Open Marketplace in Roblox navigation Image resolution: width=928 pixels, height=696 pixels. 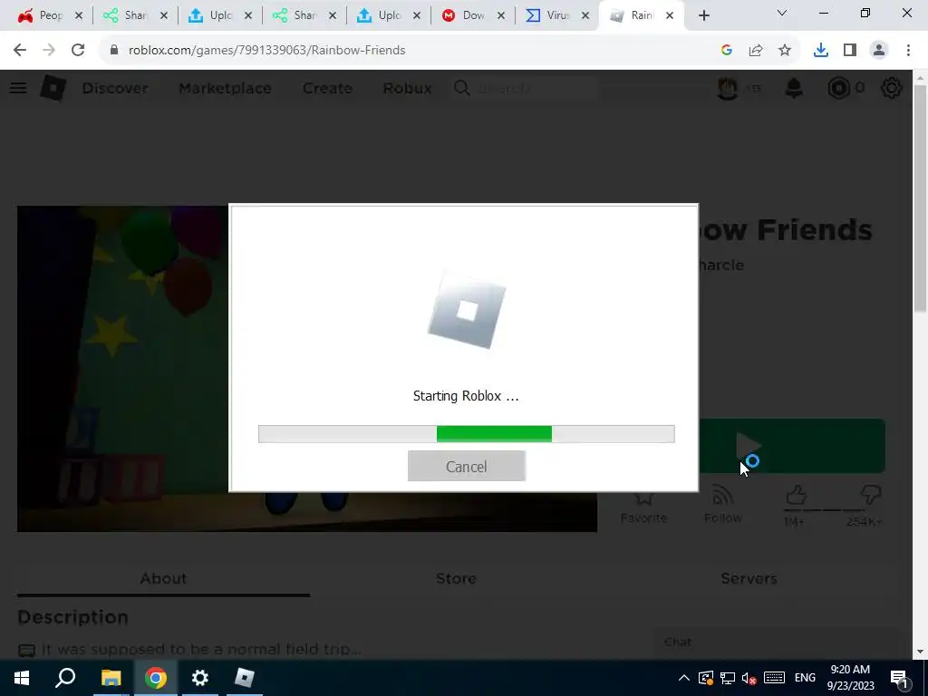tap(225, 88)
